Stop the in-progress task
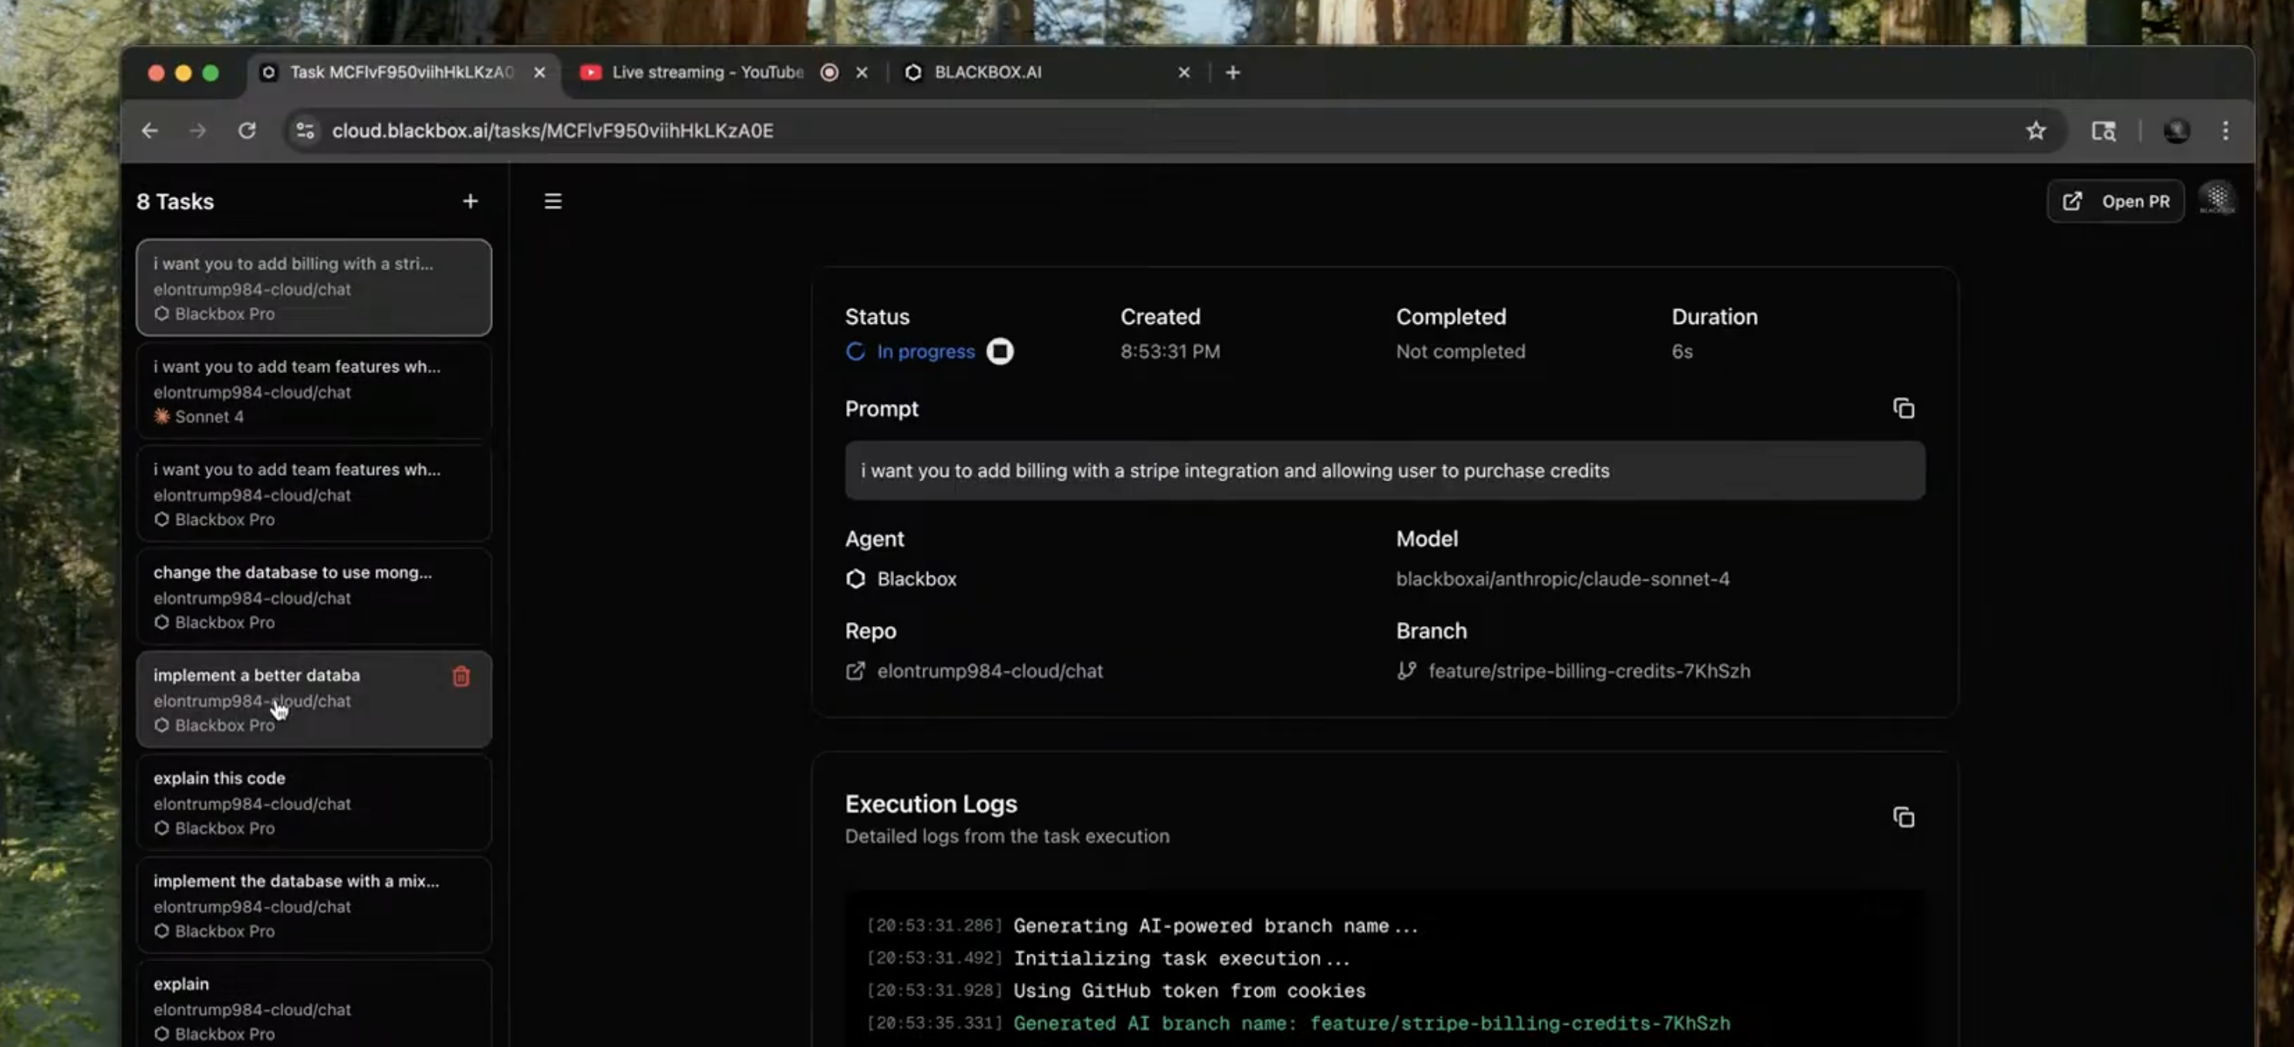Viewport: 2294px width, 1047px height. (x=999, y=352)
